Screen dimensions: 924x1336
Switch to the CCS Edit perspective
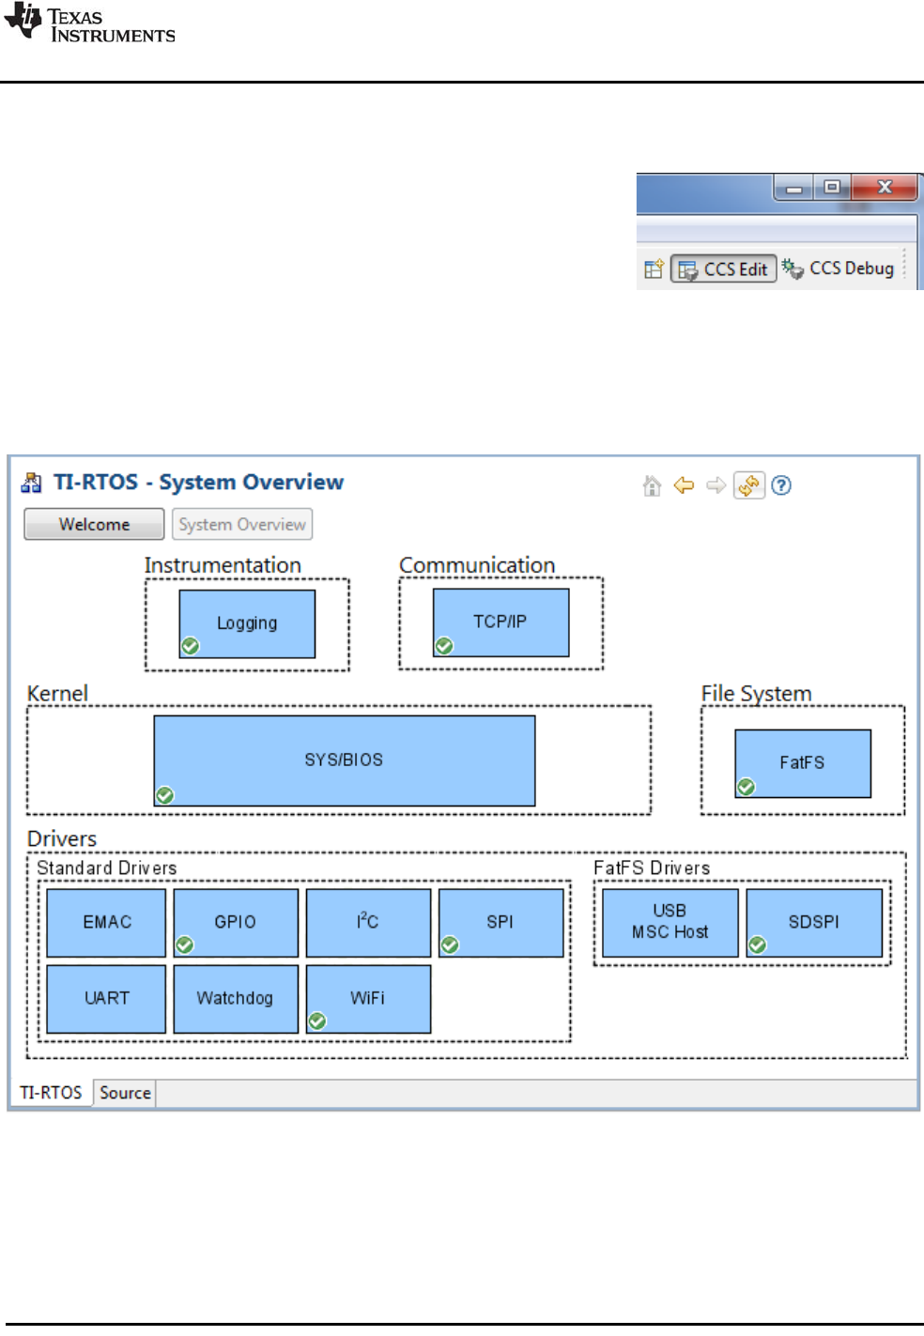click(723, 269)
